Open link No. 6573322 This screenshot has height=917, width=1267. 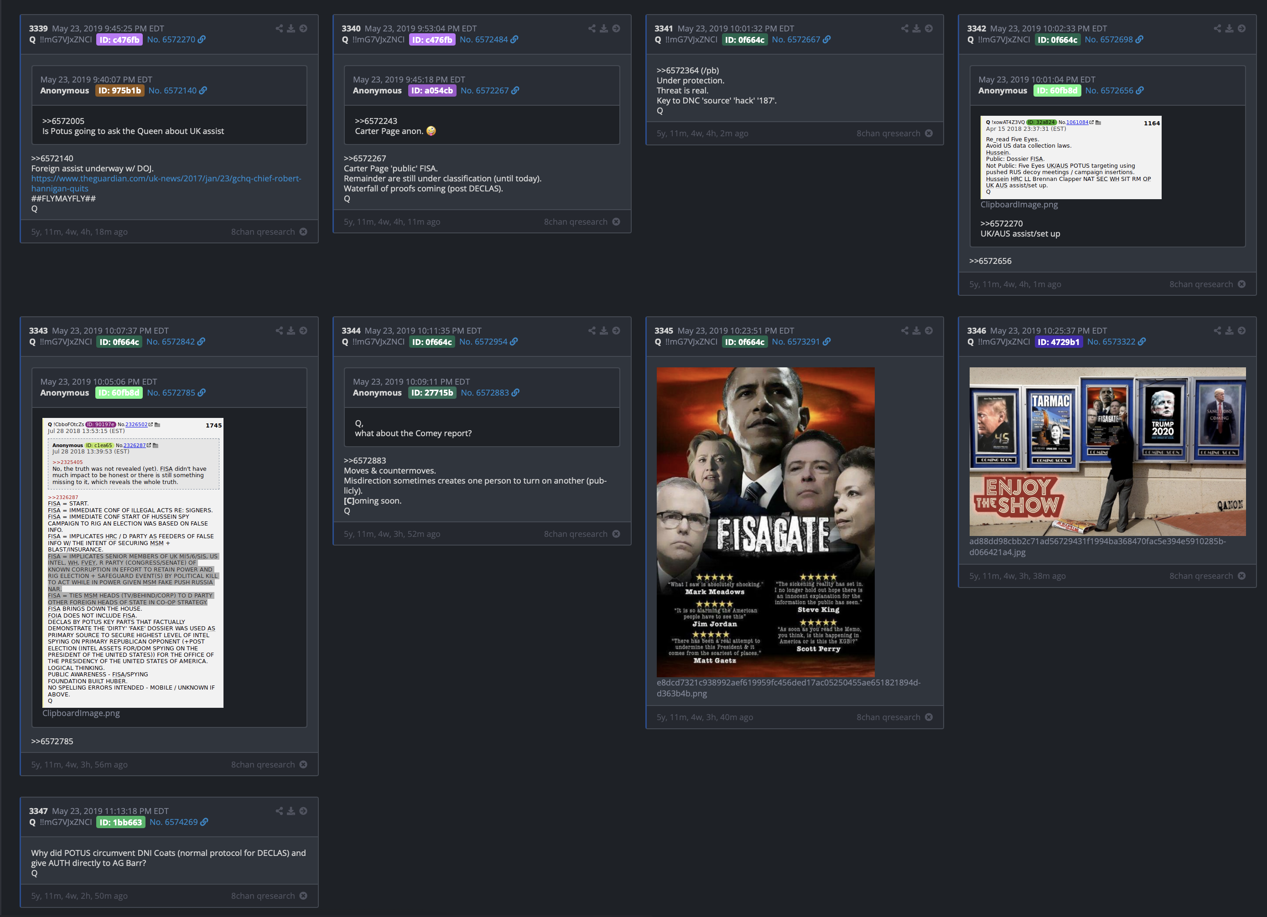click(x=1111, y=342)
